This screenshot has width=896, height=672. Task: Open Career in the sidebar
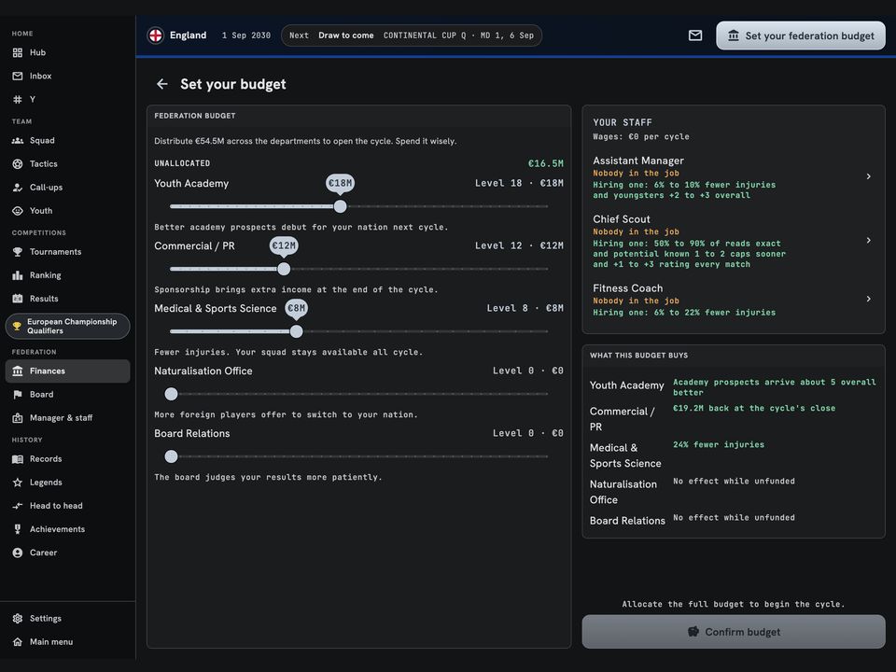tap(67, 553)
